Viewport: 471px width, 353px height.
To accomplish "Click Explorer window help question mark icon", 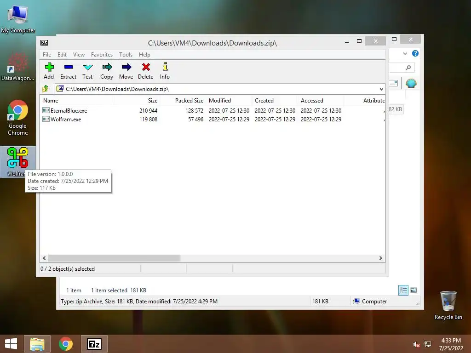I will pos(415,53).
